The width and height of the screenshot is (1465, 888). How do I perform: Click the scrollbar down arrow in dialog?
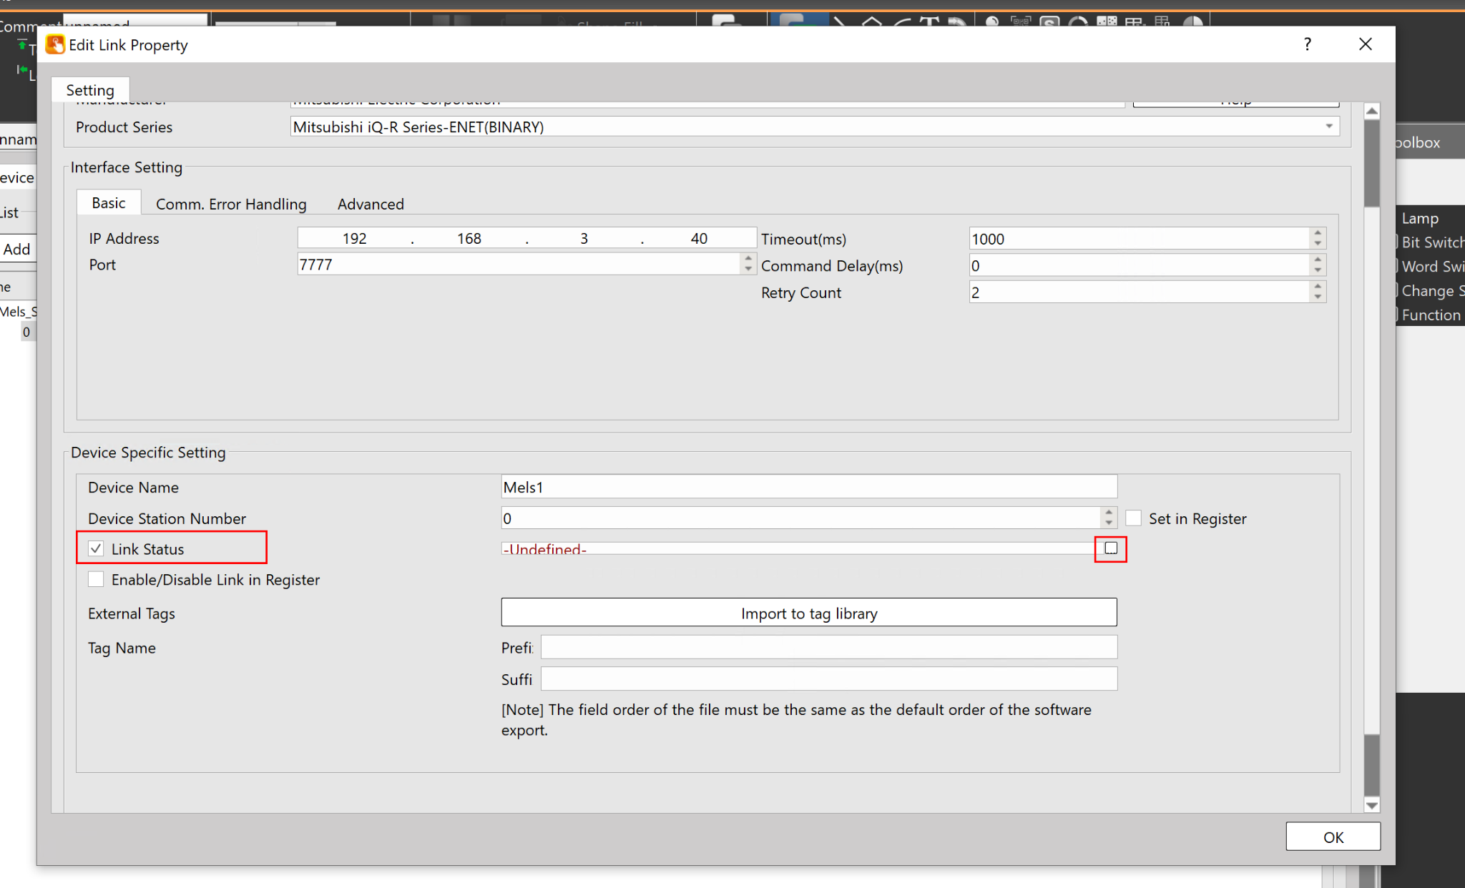click(1371, 805)
